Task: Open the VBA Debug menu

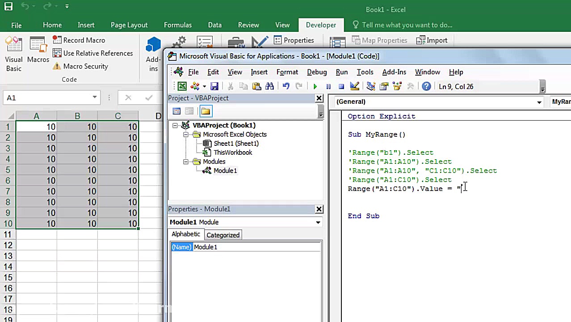Action: coord(317,72)
